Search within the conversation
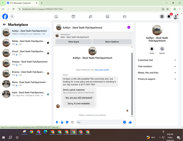This screenshot has width=183, height=141. 162,49
